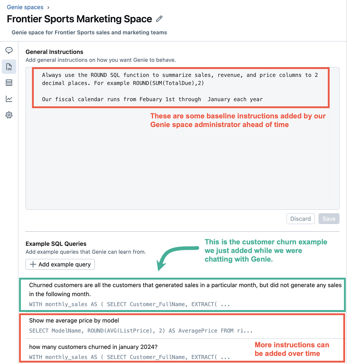The height and width of the screenshot is (364, 347).
Task: Navigate back to Genie spaces link
Action: [25, 7]
